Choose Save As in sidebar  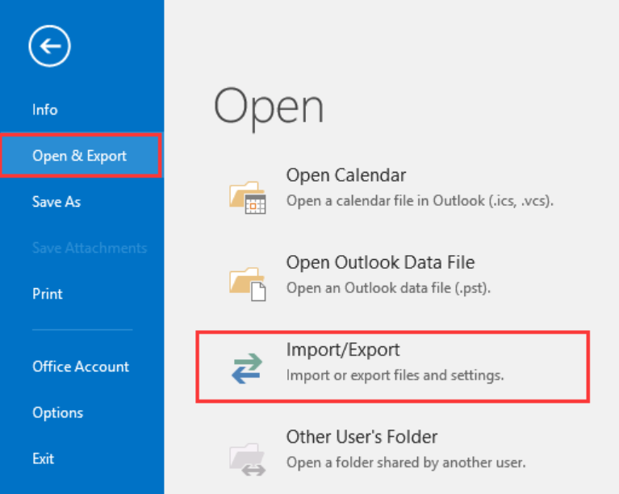click(56, 202)
